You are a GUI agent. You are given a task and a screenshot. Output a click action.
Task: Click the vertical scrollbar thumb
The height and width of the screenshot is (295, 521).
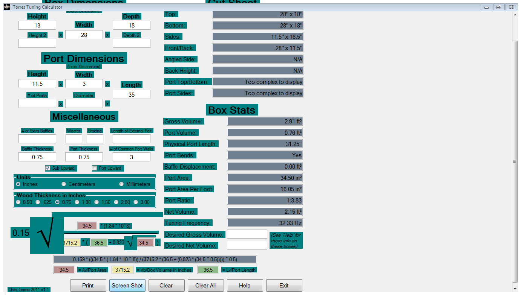point(515,161)
